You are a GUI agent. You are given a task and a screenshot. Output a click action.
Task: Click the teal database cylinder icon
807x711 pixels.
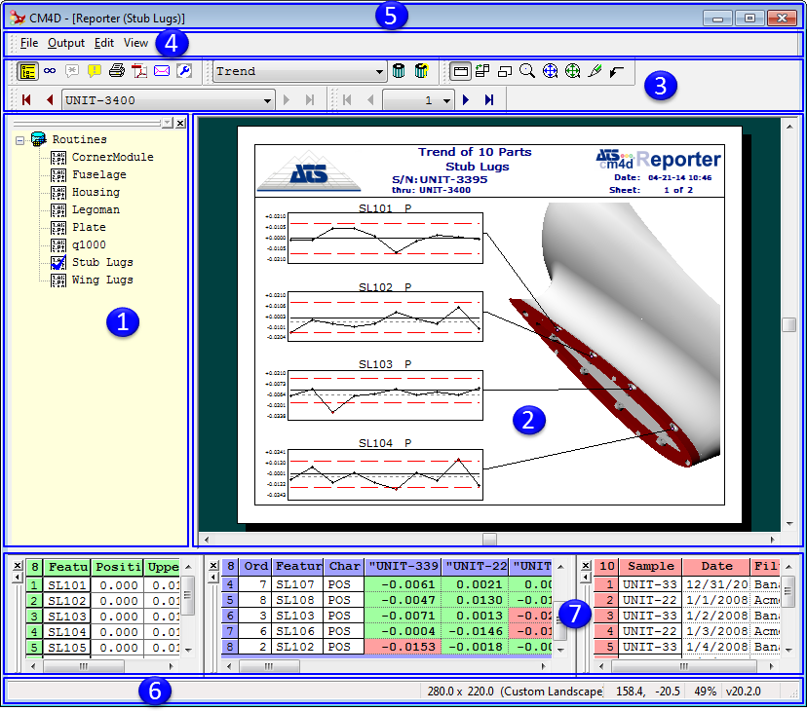[399, 71]
